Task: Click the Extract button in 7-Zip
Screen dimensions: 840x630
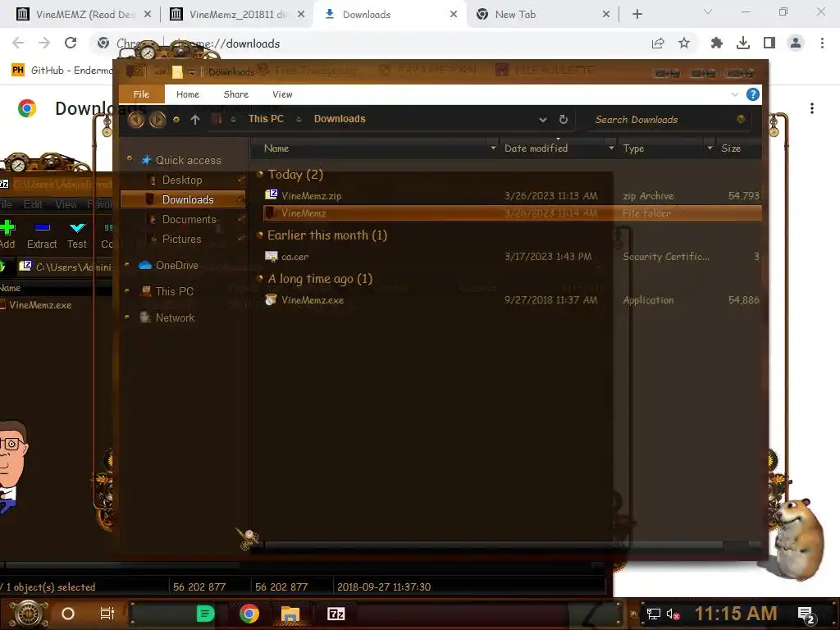Action: (x=42, y=235)
